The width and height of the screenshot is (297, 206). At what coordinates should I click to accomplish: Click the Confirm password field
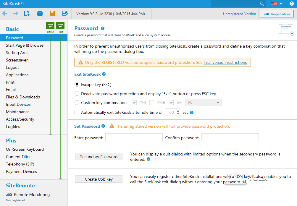click(x=230, y=137)
